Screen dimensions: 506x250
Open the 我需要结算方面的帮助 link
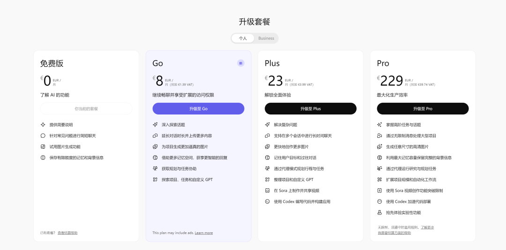pos(394,233)
